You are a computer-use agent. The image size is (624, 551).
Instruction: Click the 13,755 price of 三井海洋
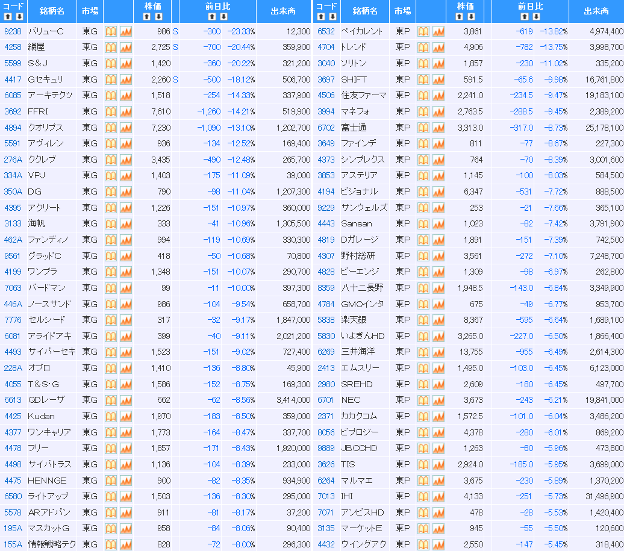tap(471, 352)
